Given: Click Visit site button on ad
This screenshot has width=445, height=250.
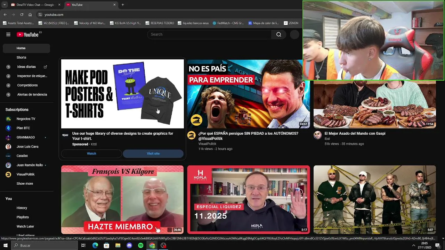Looking at the screenshot, I should [x=153, y=153].
